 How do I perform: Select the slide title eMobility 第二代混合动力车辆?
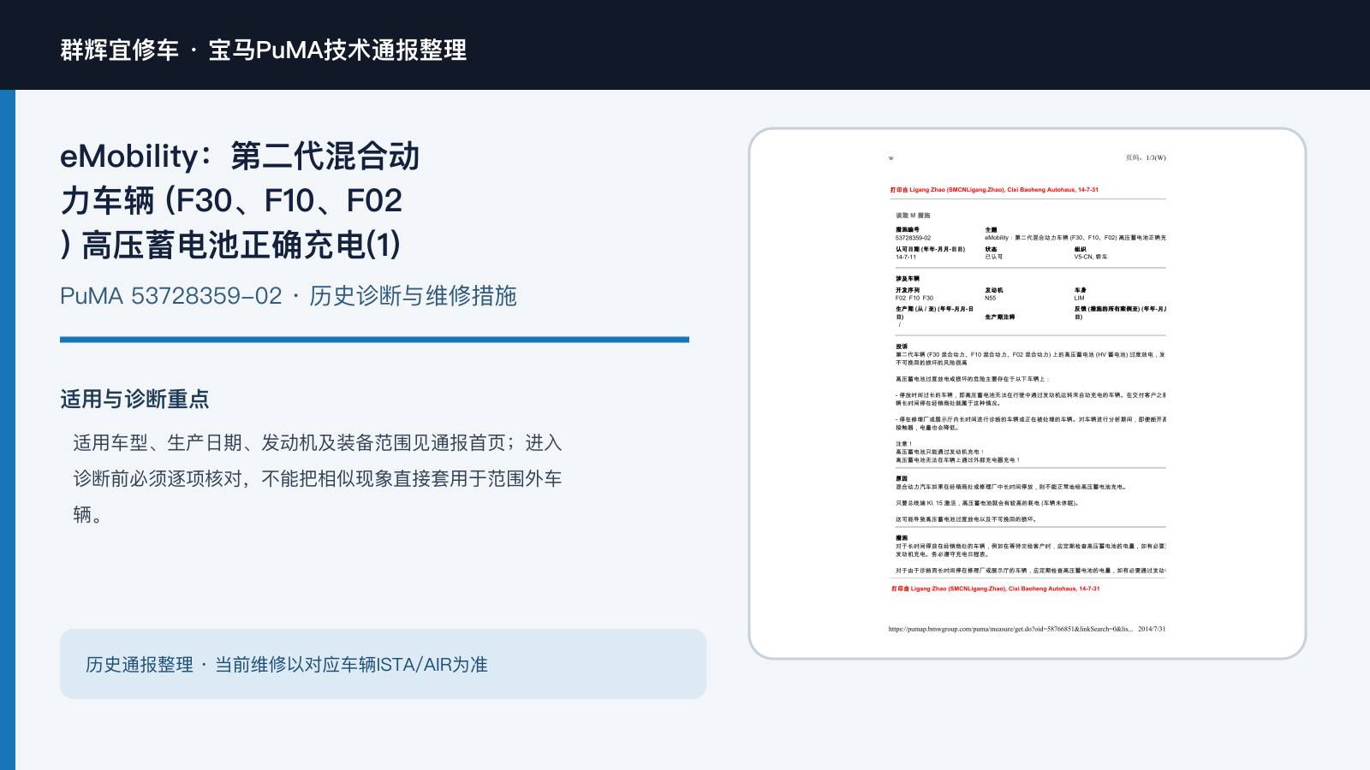(x=240, y=200)
